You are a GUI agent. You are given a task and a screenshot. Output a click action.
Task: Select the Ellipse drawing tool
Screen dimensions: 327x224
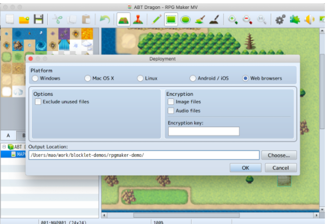pyautogui.click(x=186, y=20)
